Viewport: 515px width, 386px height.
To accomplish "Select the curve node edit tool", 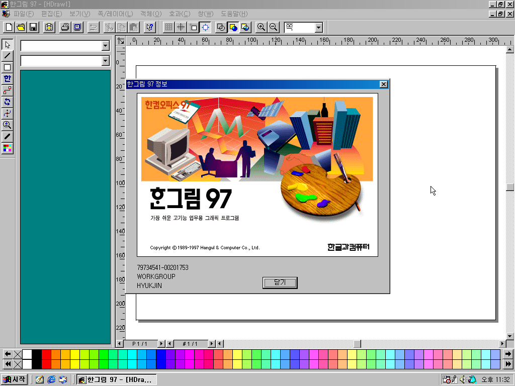I will coord(7,114).
